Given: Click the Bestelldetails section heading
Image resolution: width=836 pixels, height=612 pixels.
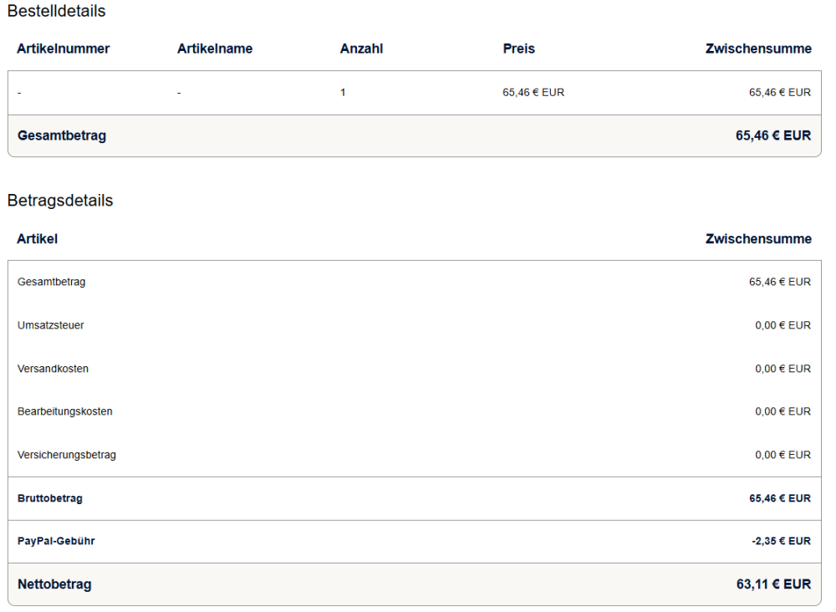Looking at the screenshot, I should 56,12.
